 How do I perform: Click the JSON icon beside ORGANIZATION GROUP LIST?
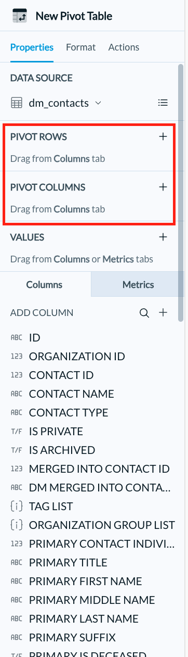[x=17, y=525]
